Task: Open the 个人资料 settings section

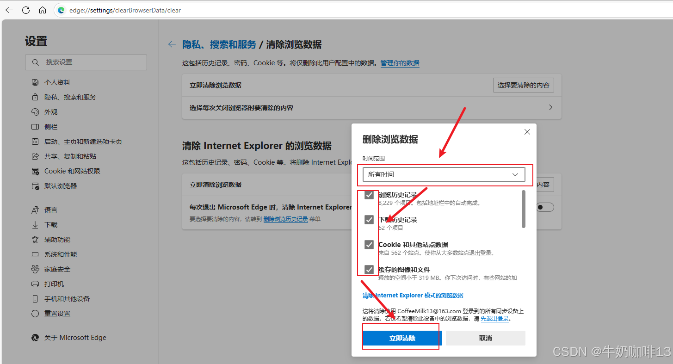Action: coord(57,82)
